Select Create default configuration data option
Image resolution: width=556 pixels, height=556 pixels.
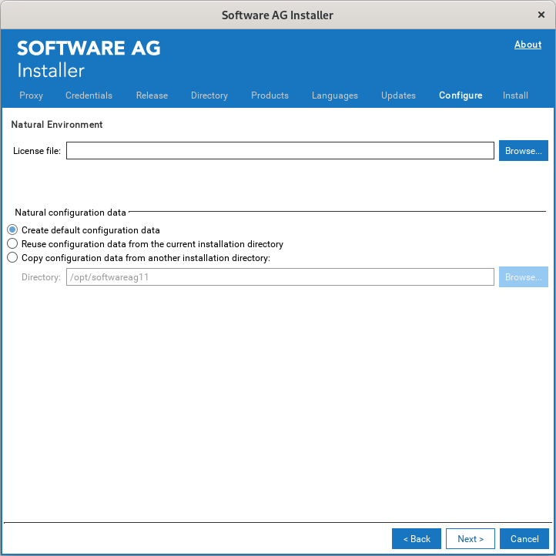point(12,230)
